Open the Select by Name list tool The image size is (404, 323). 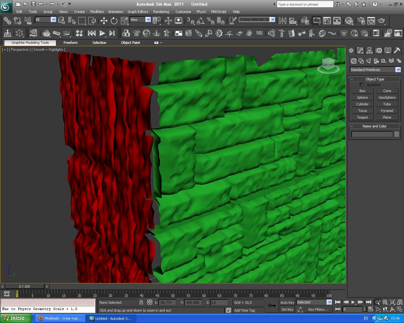point(72,21)
